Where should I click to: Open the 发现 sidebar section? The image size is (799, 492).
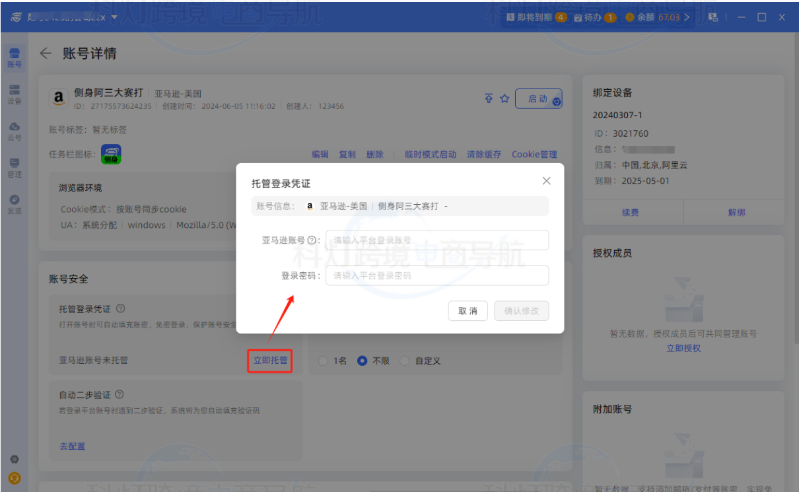click(x=15, y=205)
